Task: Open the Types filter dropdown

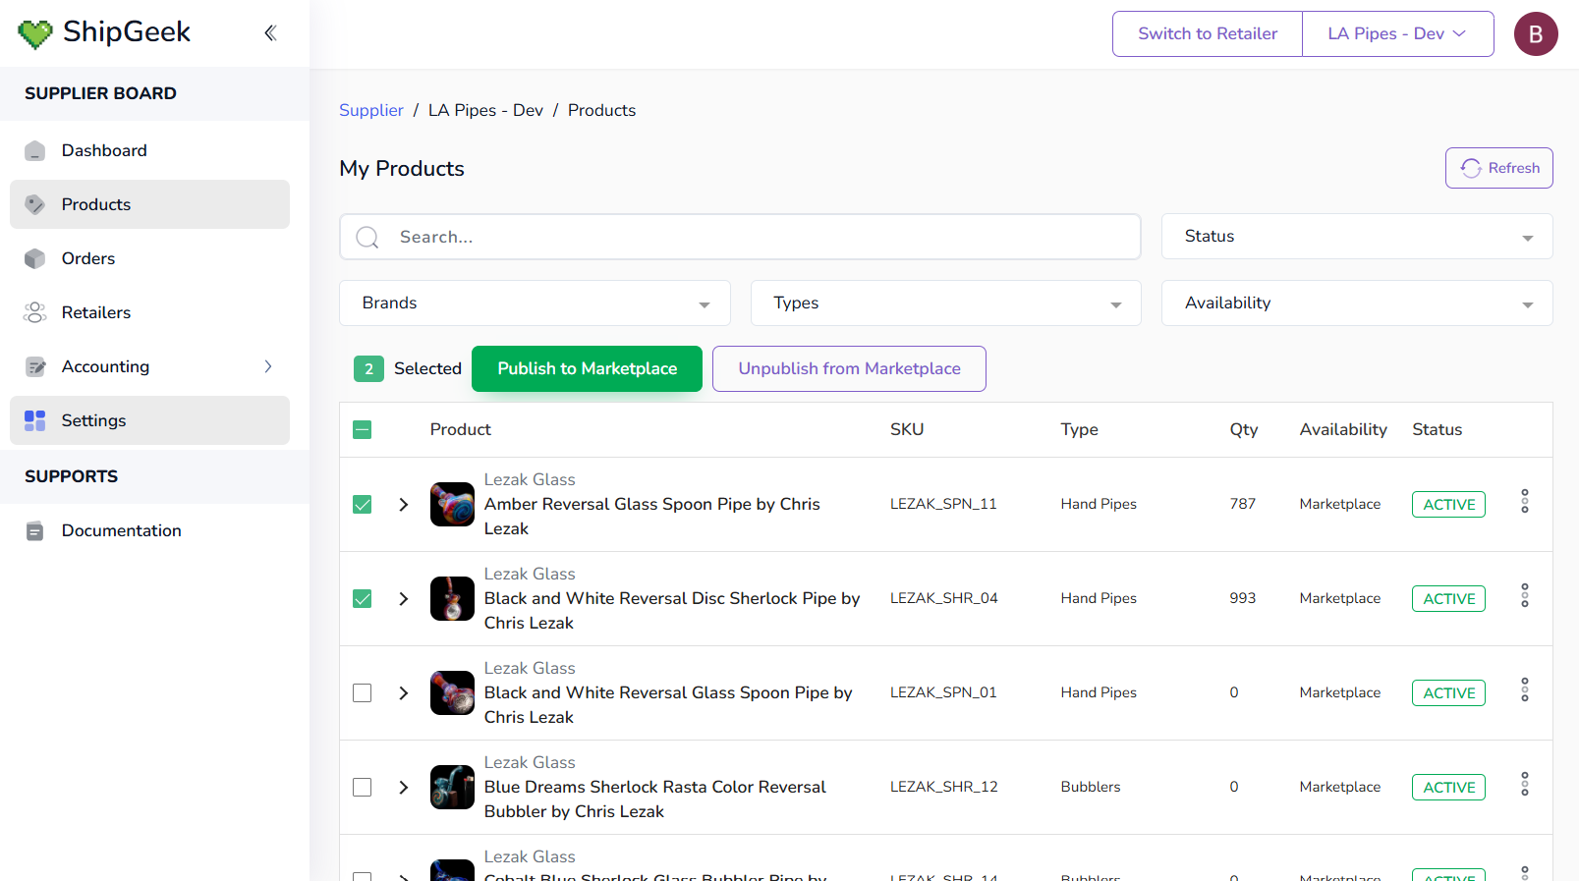Action: tap(945, 303)
